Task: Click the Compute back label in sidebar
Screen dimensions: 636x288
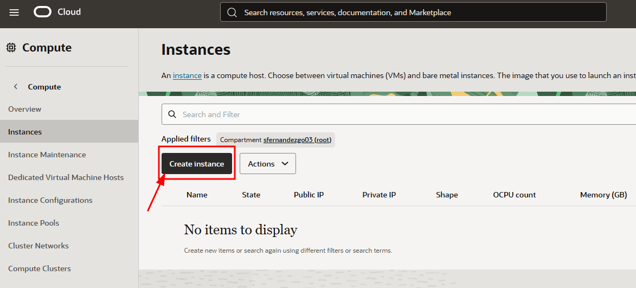Action: point(44,87)
